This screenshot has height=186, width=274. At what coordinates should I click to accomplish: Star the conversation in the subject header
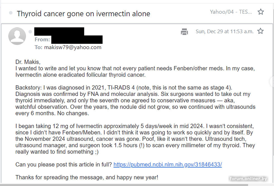tap(261, 12)
